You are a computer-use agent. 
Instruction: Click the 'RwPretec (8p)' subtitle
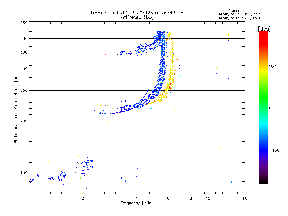pyautogui.click(x=136, y=17)
